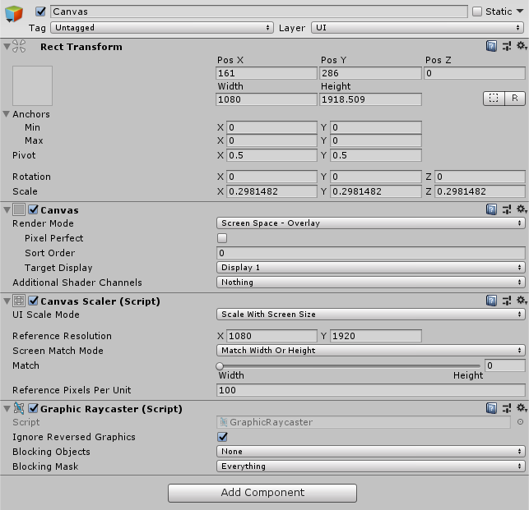Disable the Canvas Scaler component checkbox
The width and height of the screenshot is (529, 510).
pyautogui.click(x=33, y=301)
